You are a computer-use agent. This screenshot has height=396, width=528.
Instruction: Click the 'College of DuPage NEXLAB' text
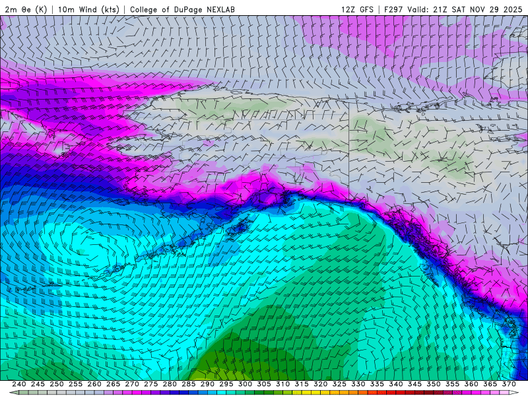[x=183, y=9]
